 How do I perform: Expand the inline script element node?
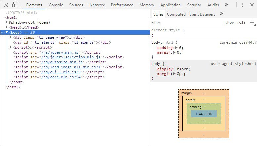point(11,47)
